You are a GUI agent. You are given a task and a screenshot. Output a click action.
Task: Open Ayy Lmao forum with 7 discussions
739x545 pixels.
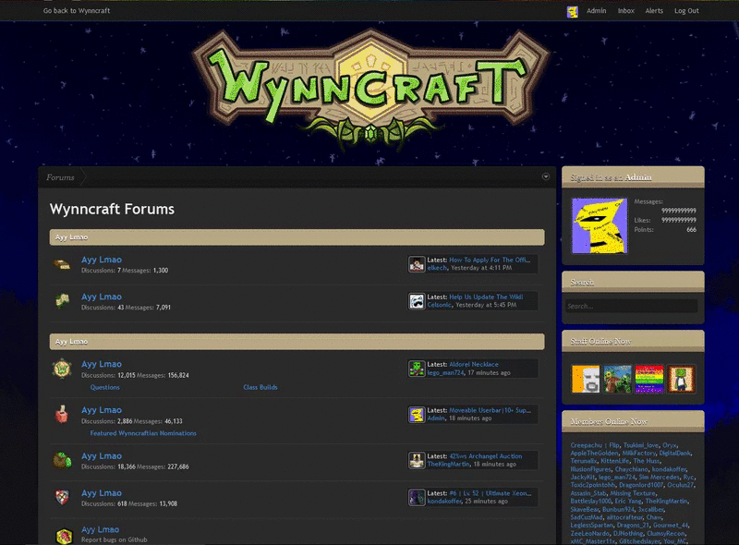click(102, 260)
